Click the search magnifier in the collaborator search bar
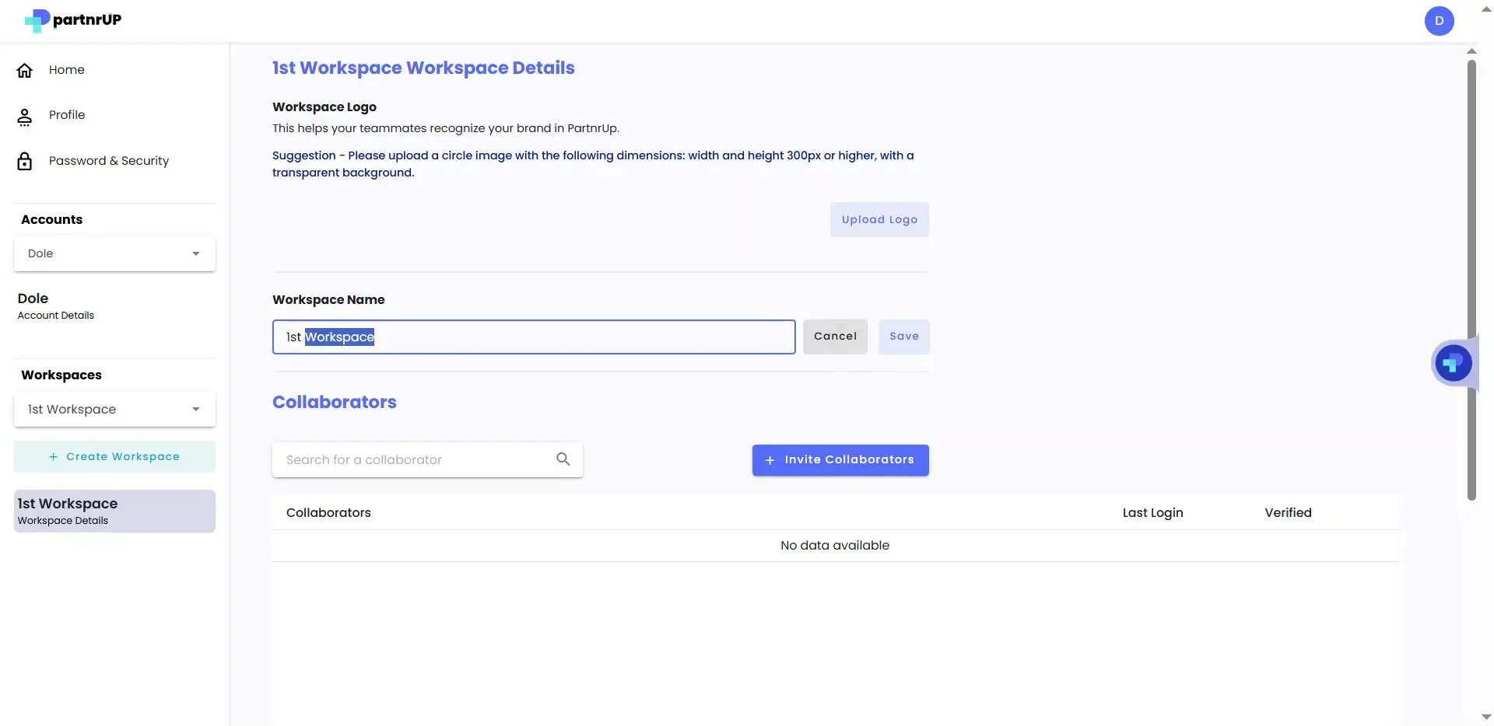This screenshot has width=1494, height=726. click(x=563, y=459)
